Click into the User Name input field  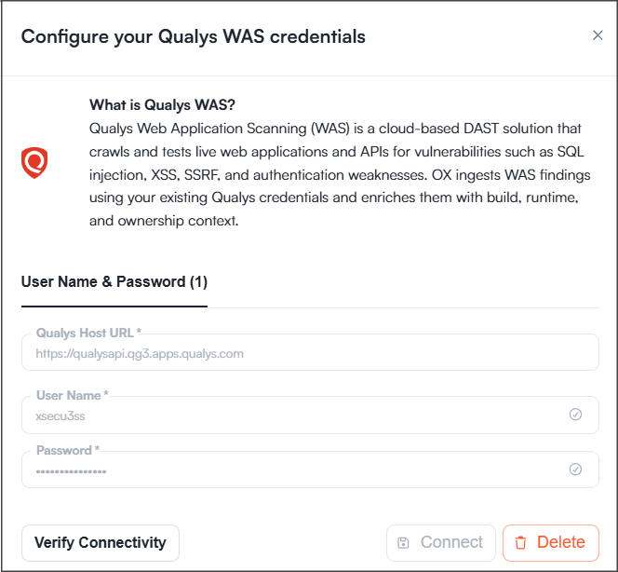[310, 415]
